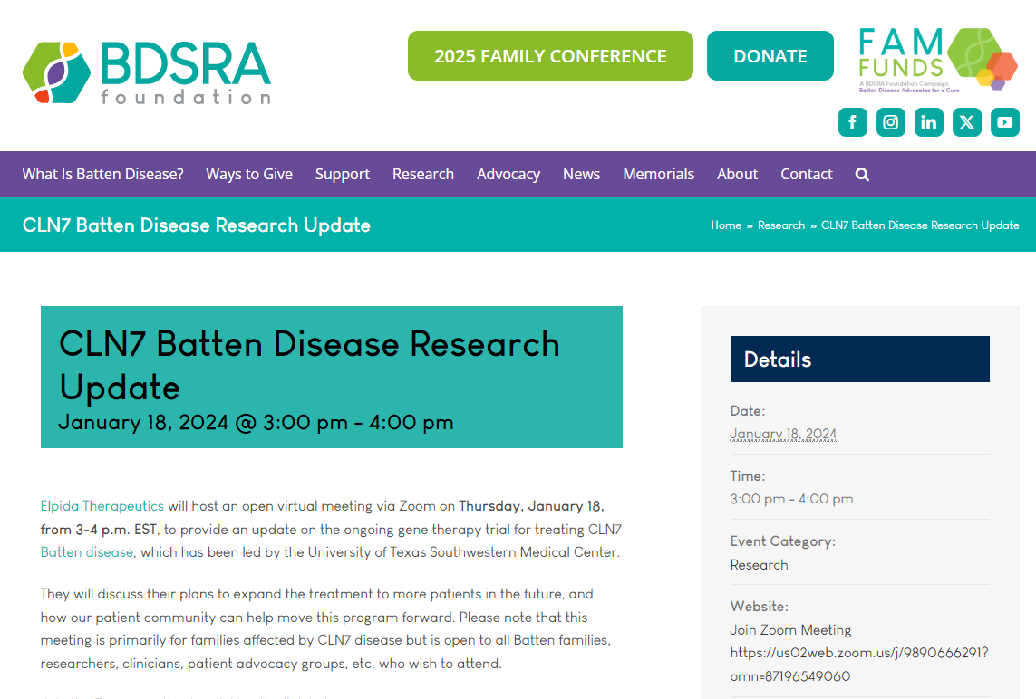The height and width of the screenshot is (699, 1036).
Task: Click the search magnifier icon in navigation
Action: coord(862,175)
